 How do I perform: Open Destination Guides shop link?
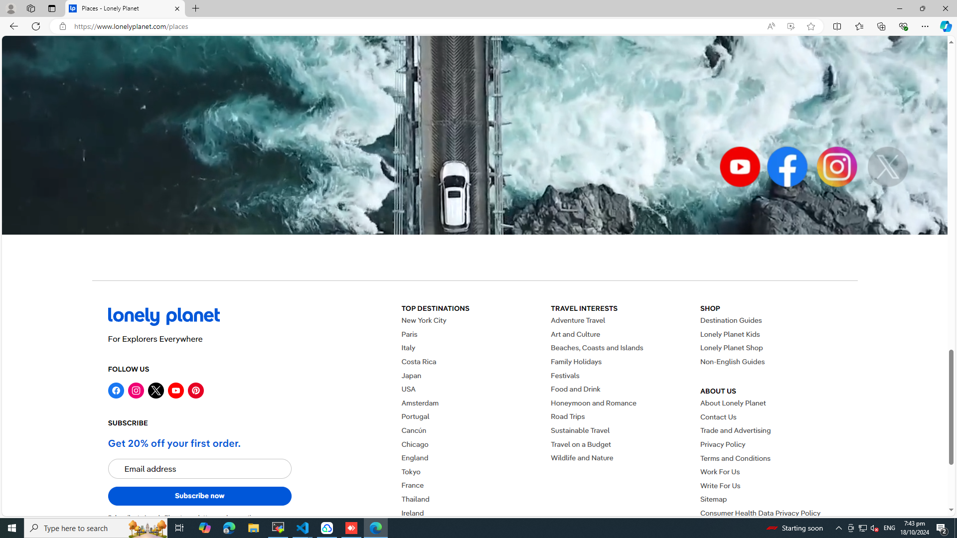731,320
